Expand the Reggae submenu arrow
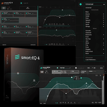107x107 pixels. (x=104, y=49)
